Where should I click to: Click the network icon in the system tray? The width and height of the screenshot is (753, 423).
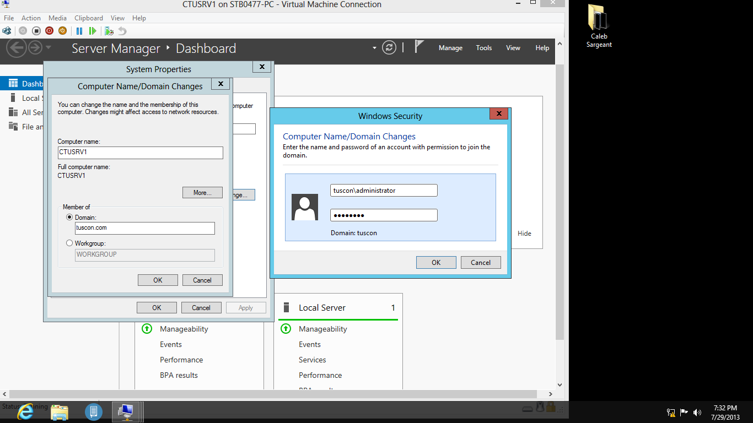pos(671,412)
